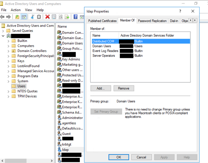Collapse the domain root node
Screen dimensions: 208x163
pyautogui.click(x=3, y=36)
